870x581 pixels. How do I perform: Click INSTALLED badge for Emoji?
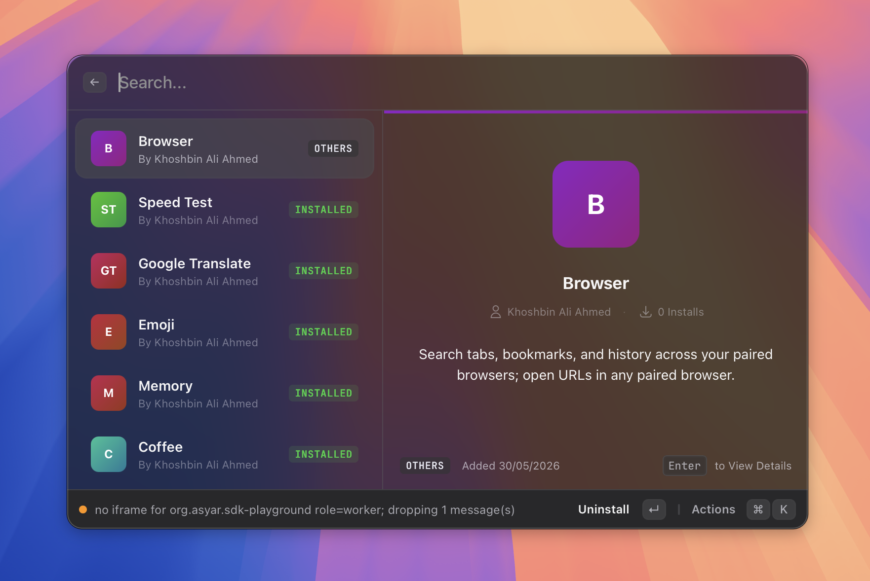pos(323,332)
